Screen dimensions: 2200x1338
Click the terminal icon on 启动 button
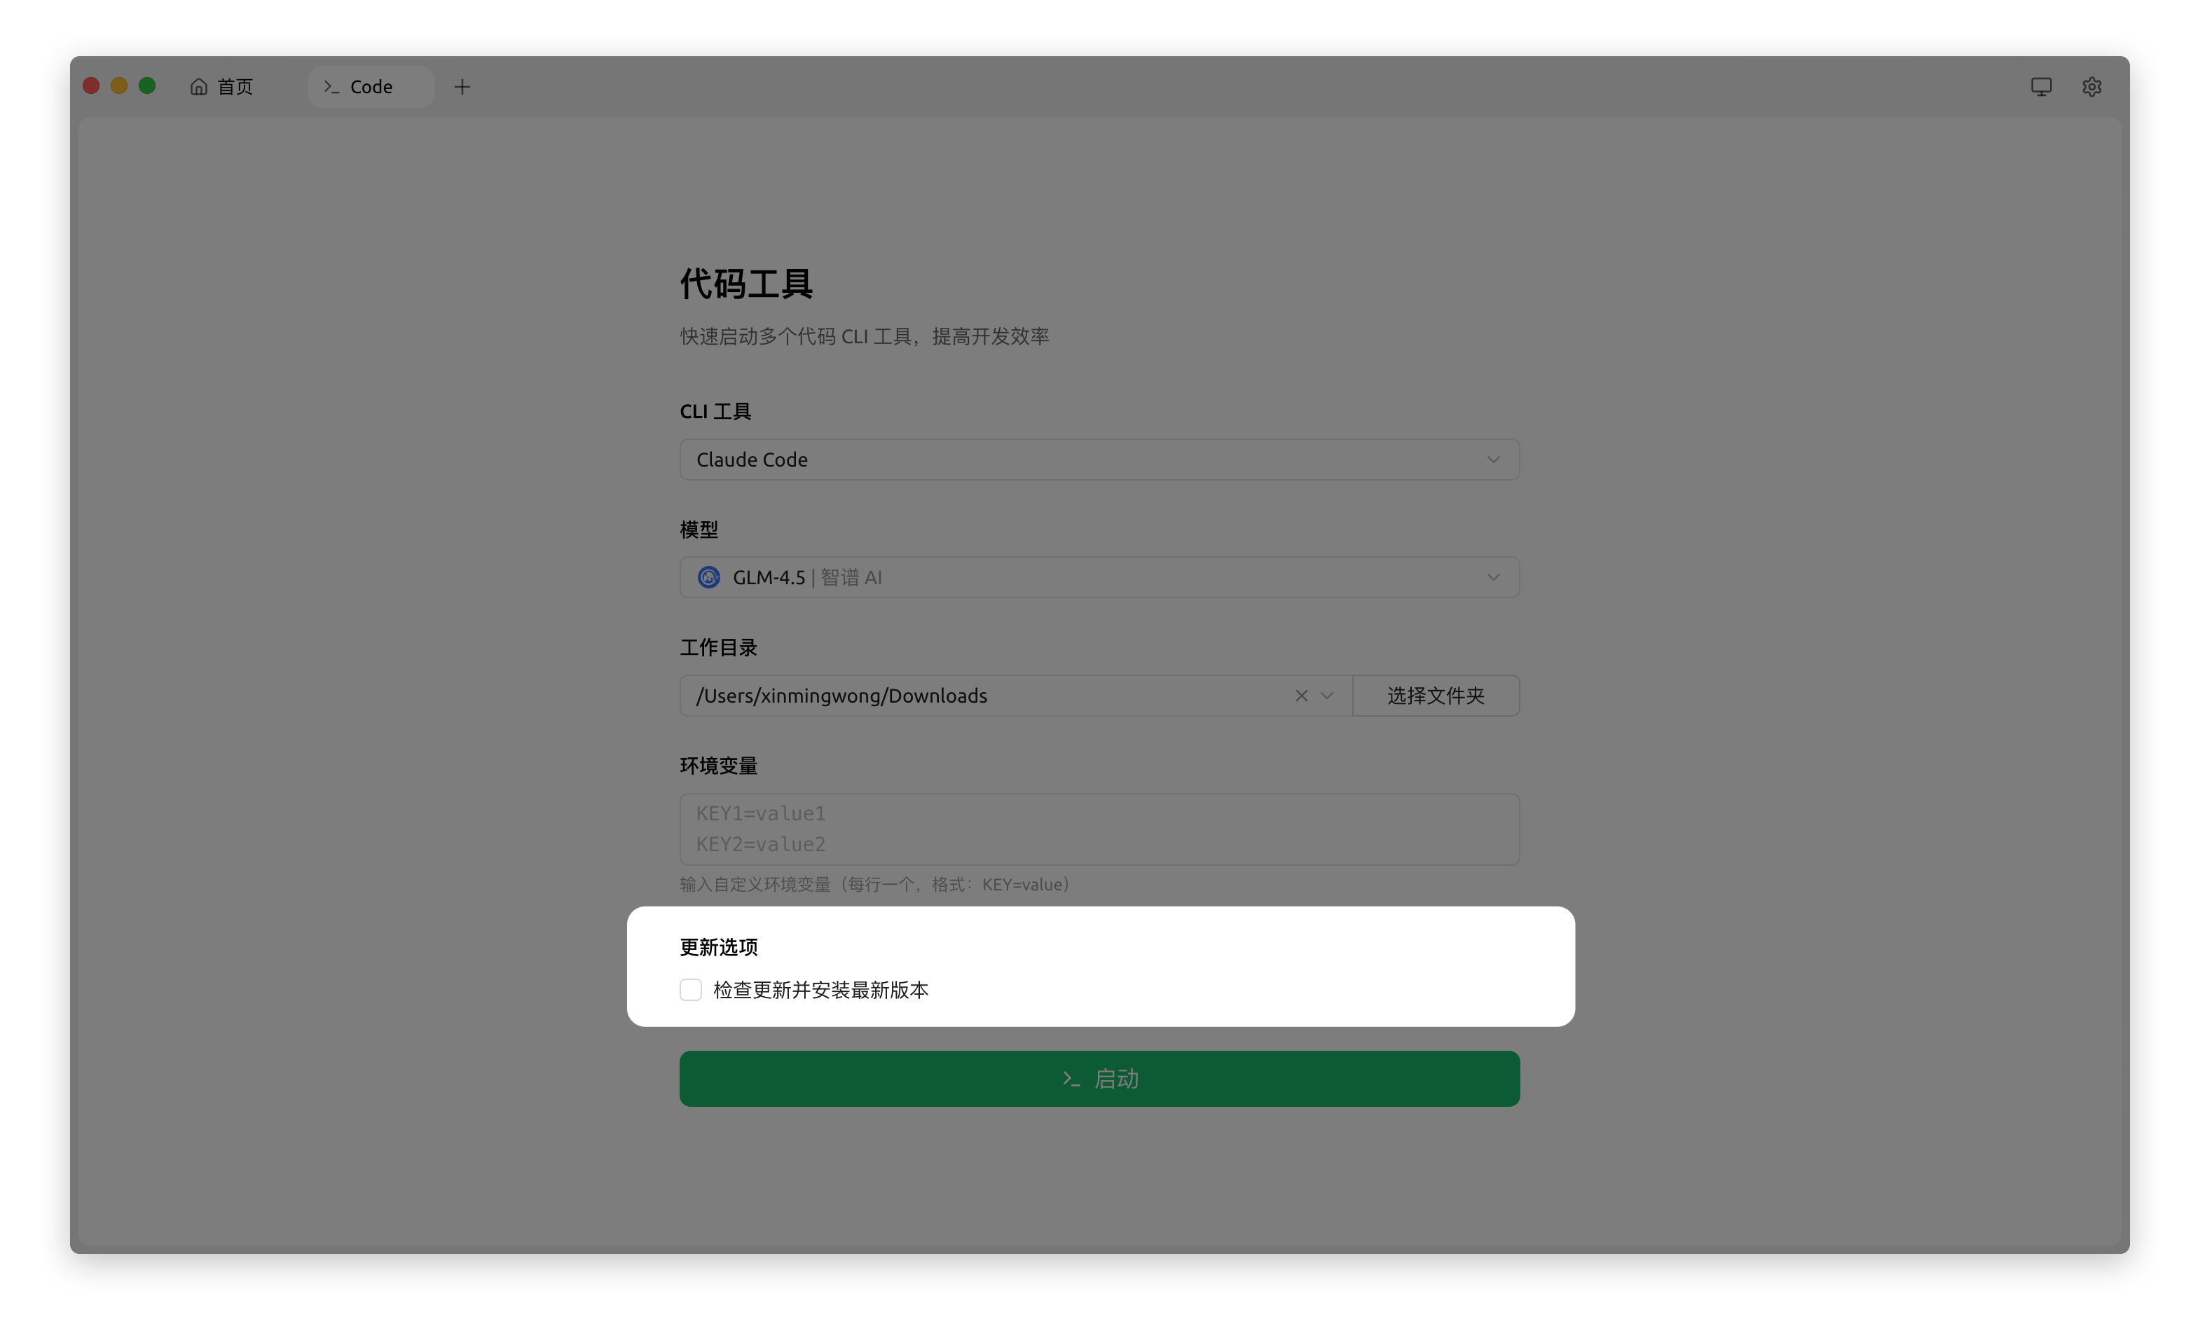click(x=1071, y=1079)
